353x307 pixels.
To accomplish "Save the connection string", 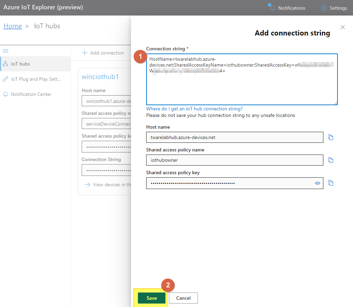I will point(152,298).
